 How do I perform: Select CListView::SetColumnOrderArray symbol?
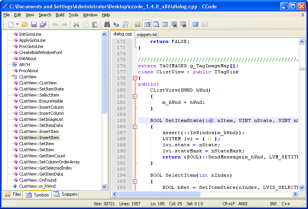[50, 162]
